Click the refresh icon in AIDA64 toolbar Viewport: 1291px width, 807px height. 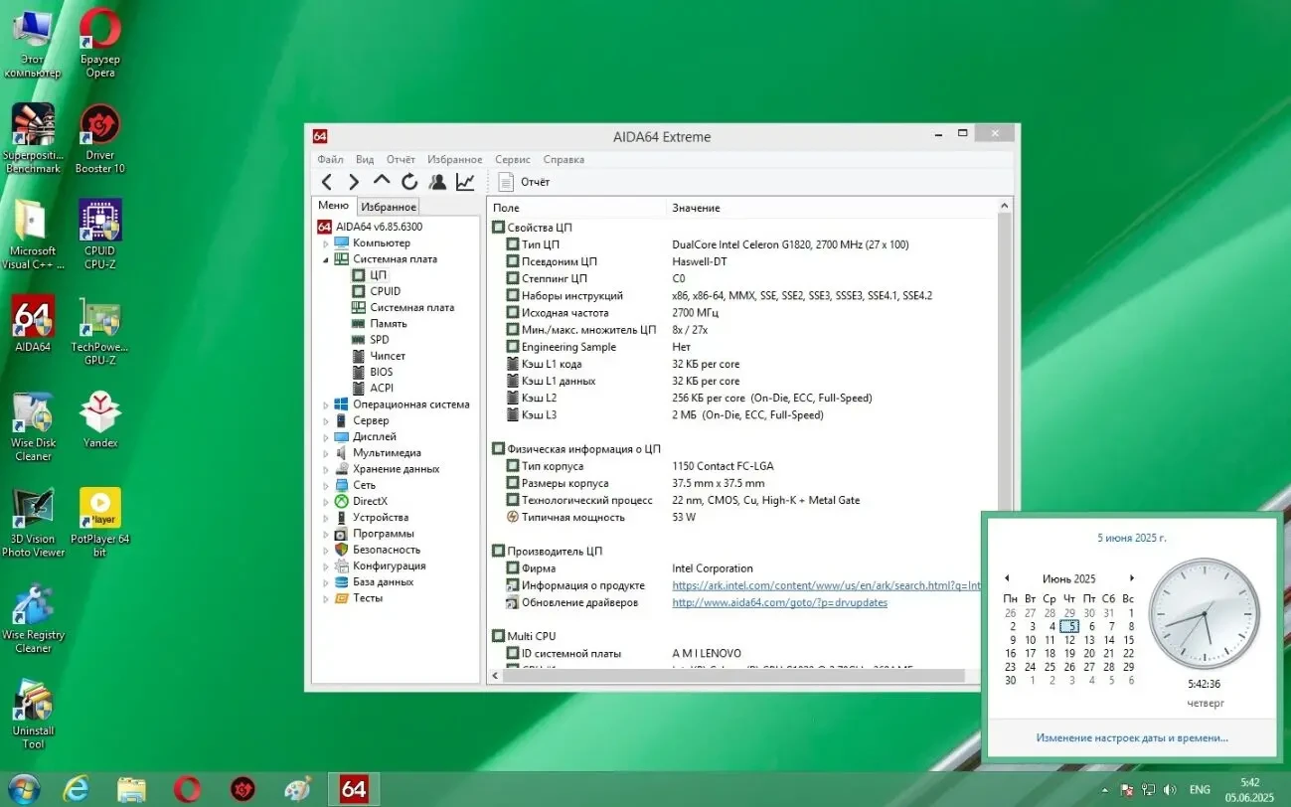409,181
